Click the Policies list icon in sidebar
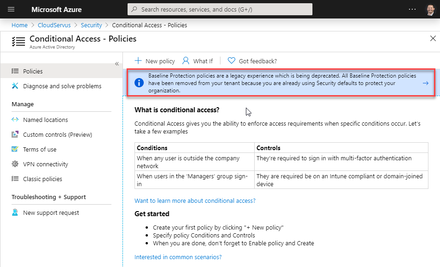 tap(15, 71)
